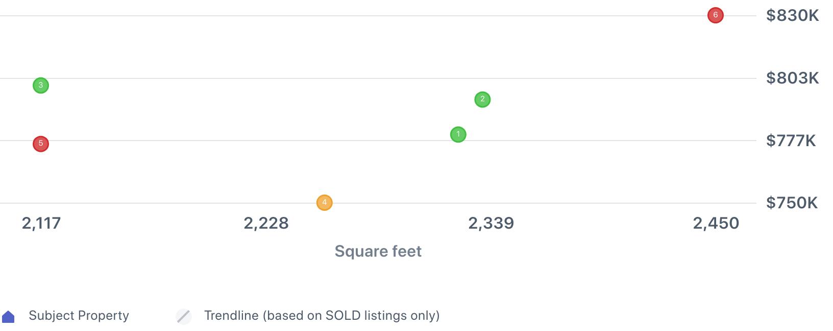Select the red data point numbered 6
The height and width of the screenshot is (331, 833).
(715, 15)
